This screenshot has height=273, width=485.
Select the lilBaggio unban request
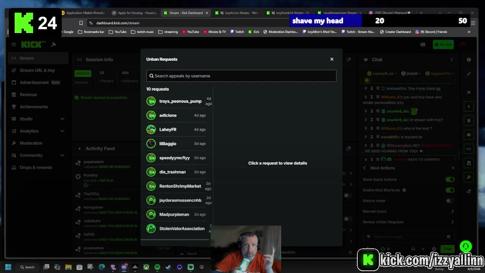177,144
